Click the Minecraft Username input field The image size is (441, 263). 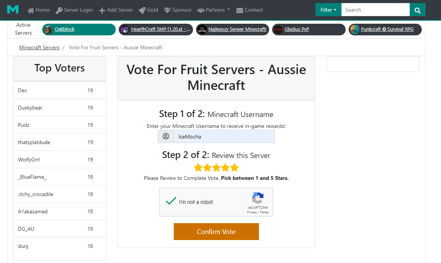[x=224, y=137]
